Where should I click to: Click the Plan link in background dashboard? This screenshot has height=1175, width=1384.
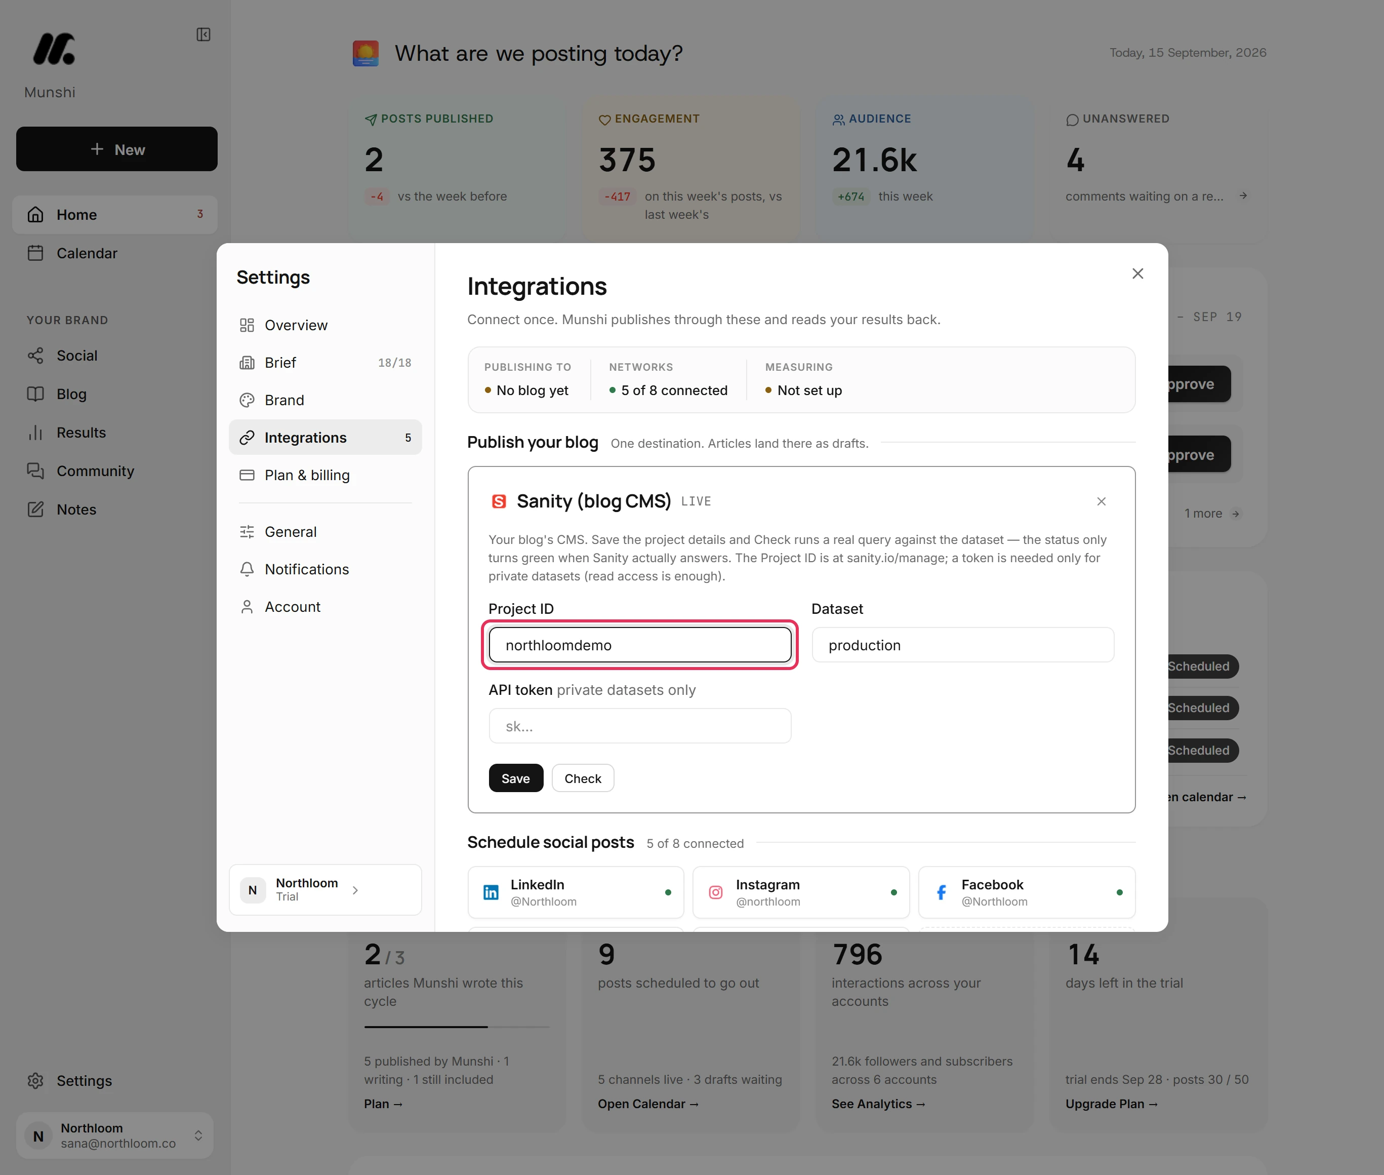pos(383,1104)
